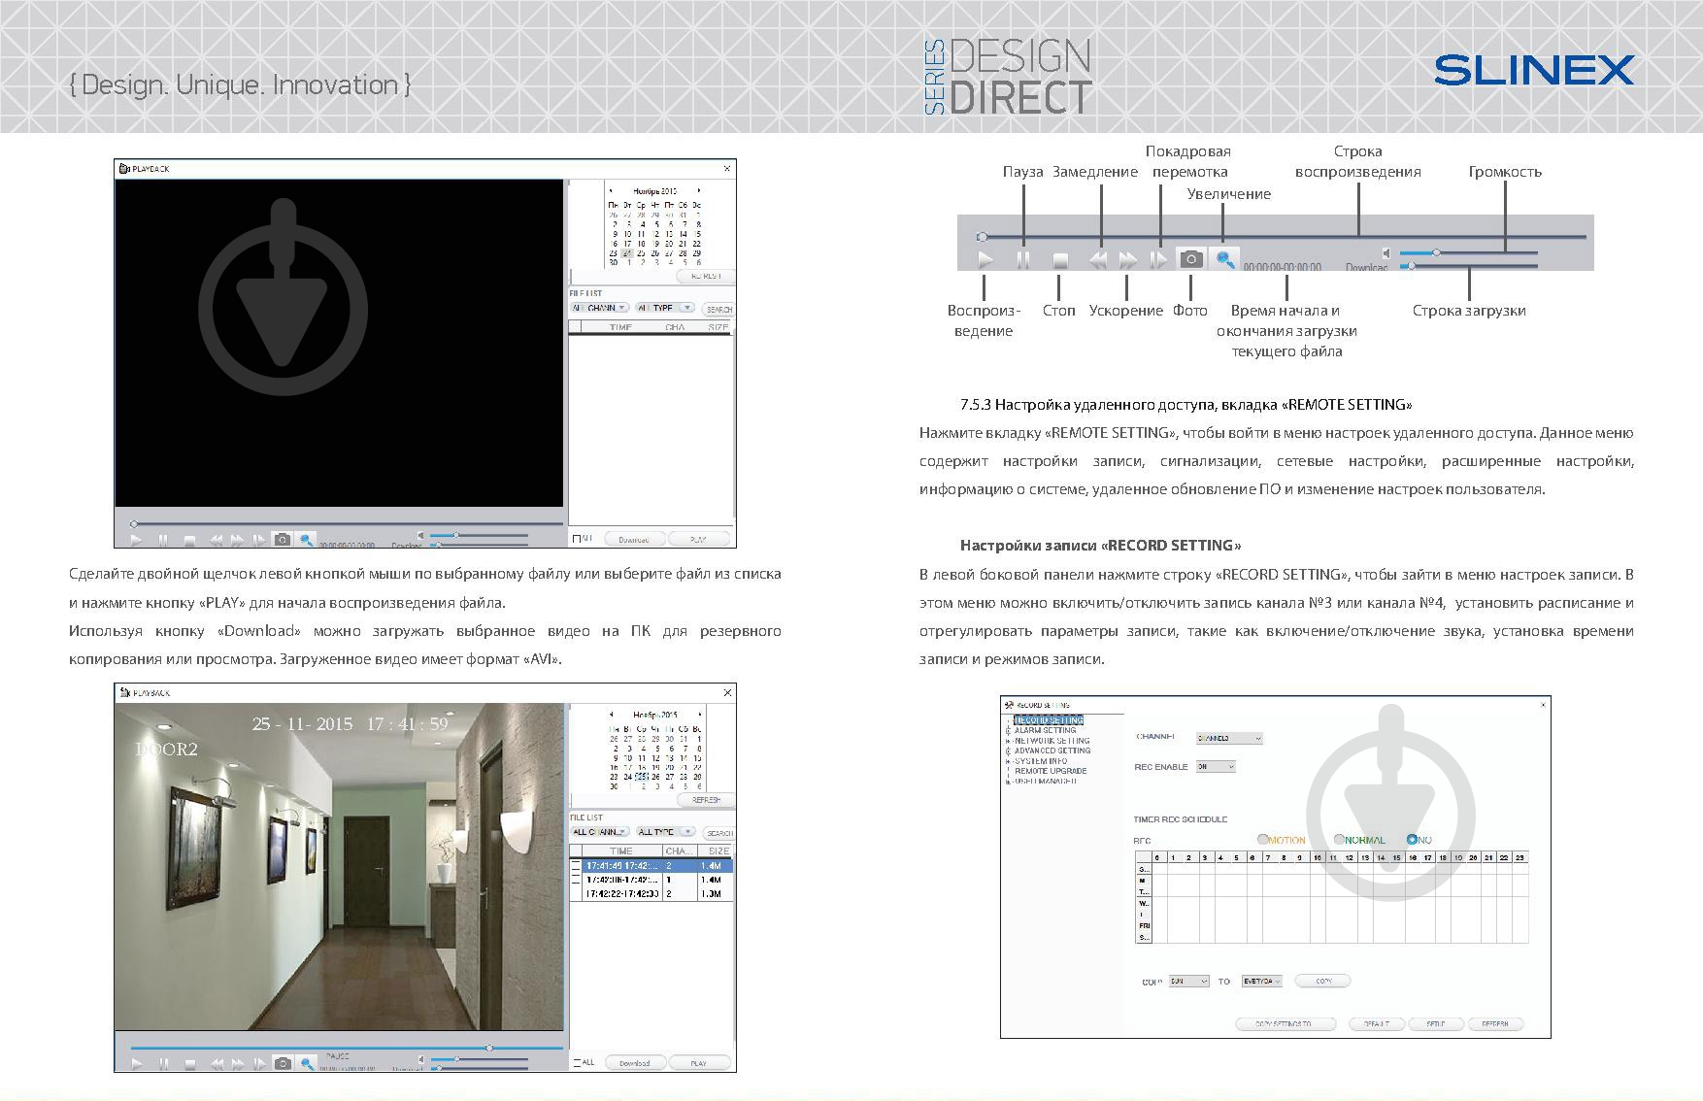Select the MOTION recording radio button

1263,840
